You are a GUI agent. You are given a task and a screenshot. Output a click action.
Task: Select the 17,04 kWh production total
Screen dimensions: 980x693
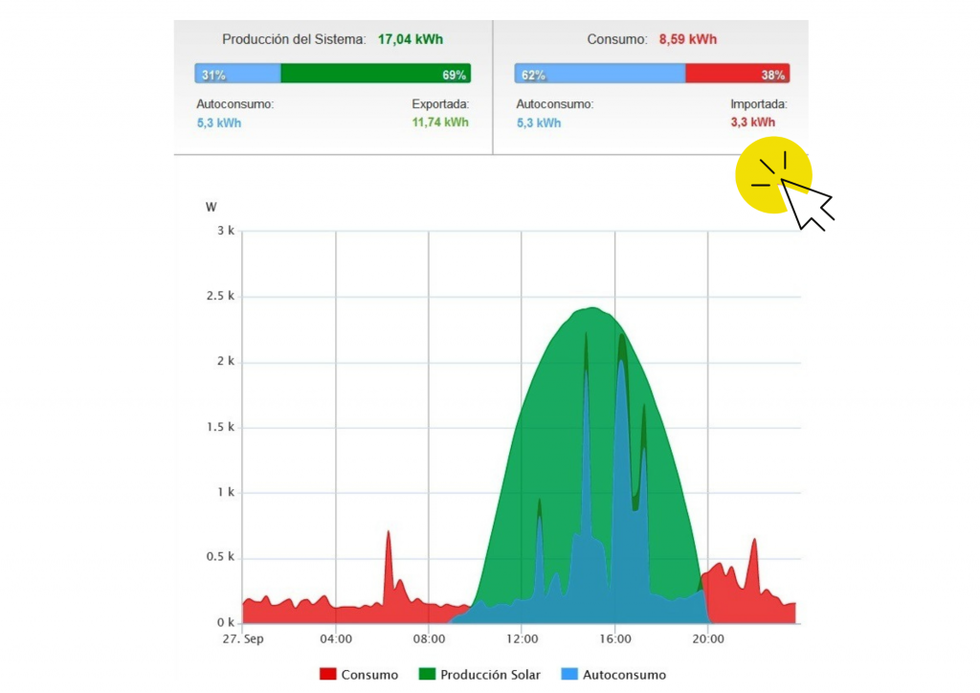(411, 40)
